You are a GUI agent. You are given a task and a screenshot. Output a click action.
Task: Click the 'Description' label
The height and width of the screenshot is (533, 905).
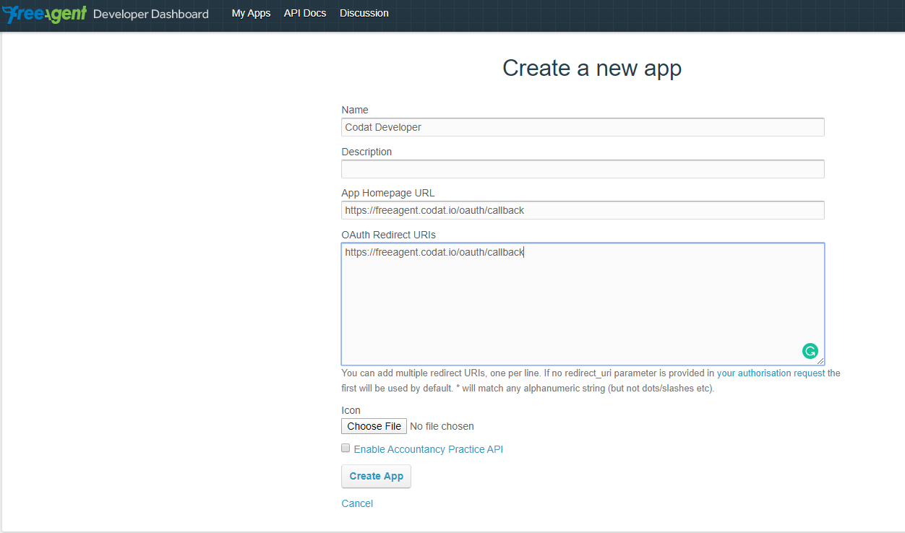[366, 152]
